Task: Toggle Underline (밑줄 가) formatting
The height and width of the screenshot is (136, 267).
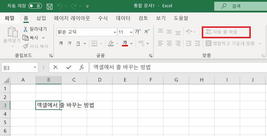Action: (78, 43)
